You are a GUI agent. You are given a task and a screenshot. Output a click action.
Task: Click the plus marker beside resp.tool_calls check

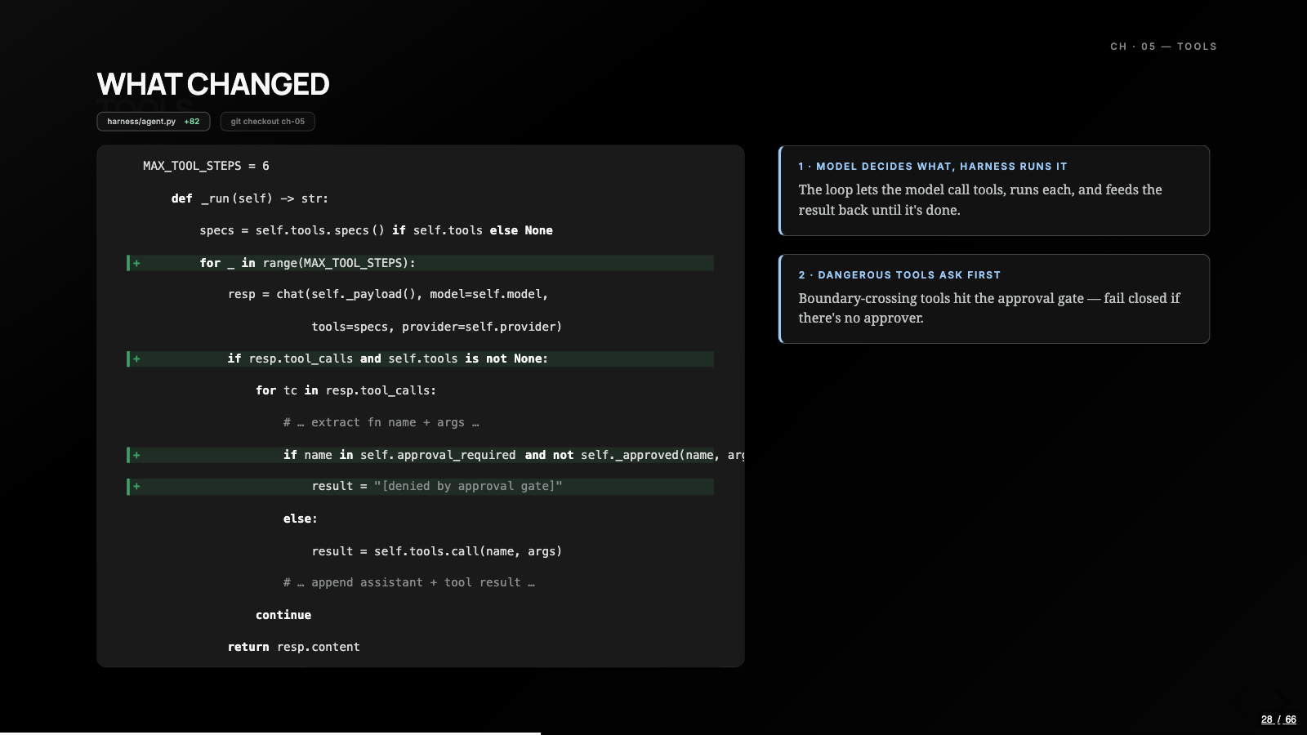(136, 359)
